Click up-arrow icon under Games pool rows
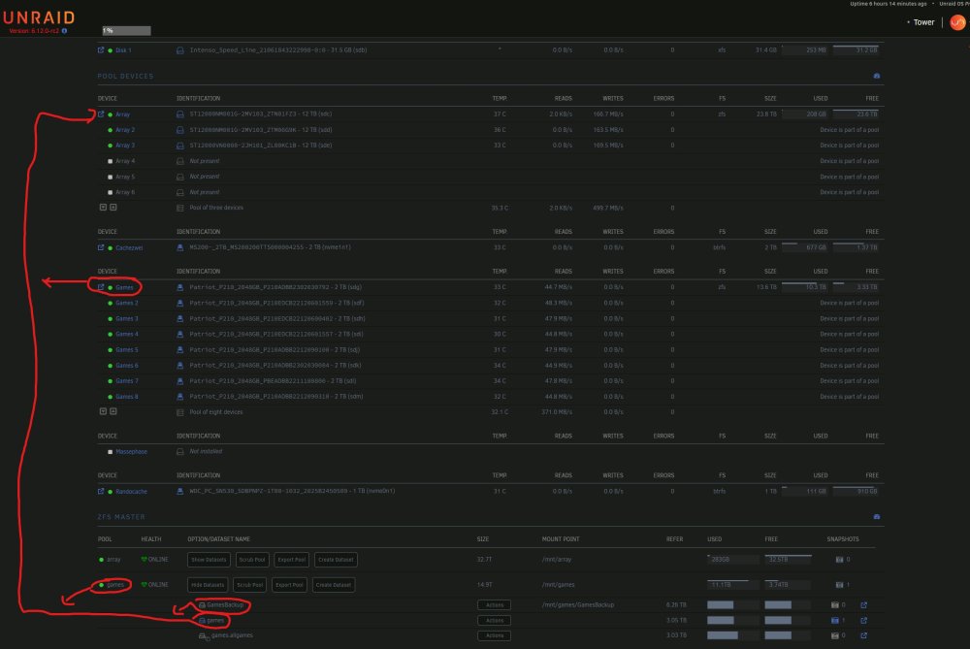Screen dimensions: 970x649 point(113,411)
